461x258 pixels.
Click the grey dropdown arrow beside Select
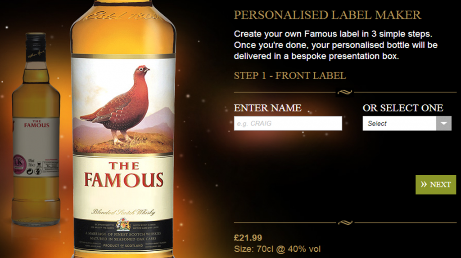(443, 123)
